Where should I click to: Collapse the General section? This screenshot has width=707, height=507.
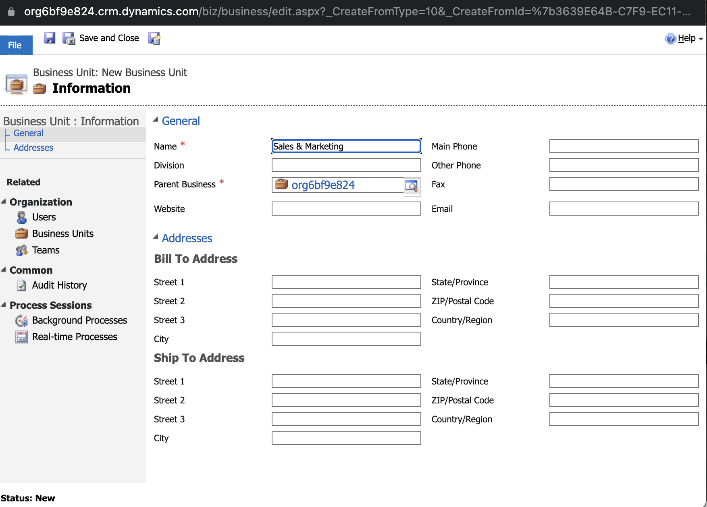tap(156, 120)
